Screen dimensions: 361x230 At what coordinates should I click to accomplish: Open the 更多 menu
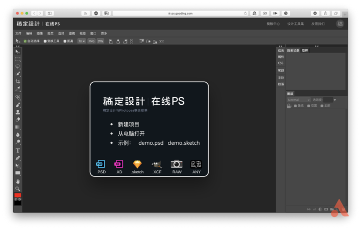click(x=104, y=34)
